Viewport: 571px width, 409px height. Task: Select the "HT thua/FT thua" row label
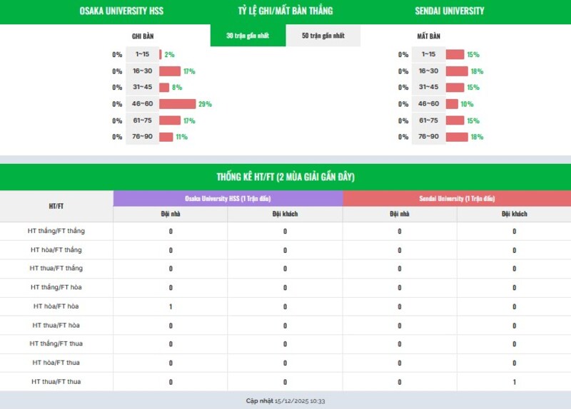[56, 382]
